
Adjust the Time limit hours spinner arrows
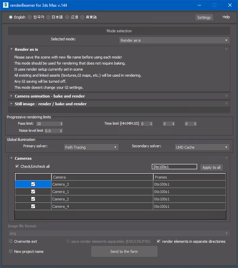point(151,124)
